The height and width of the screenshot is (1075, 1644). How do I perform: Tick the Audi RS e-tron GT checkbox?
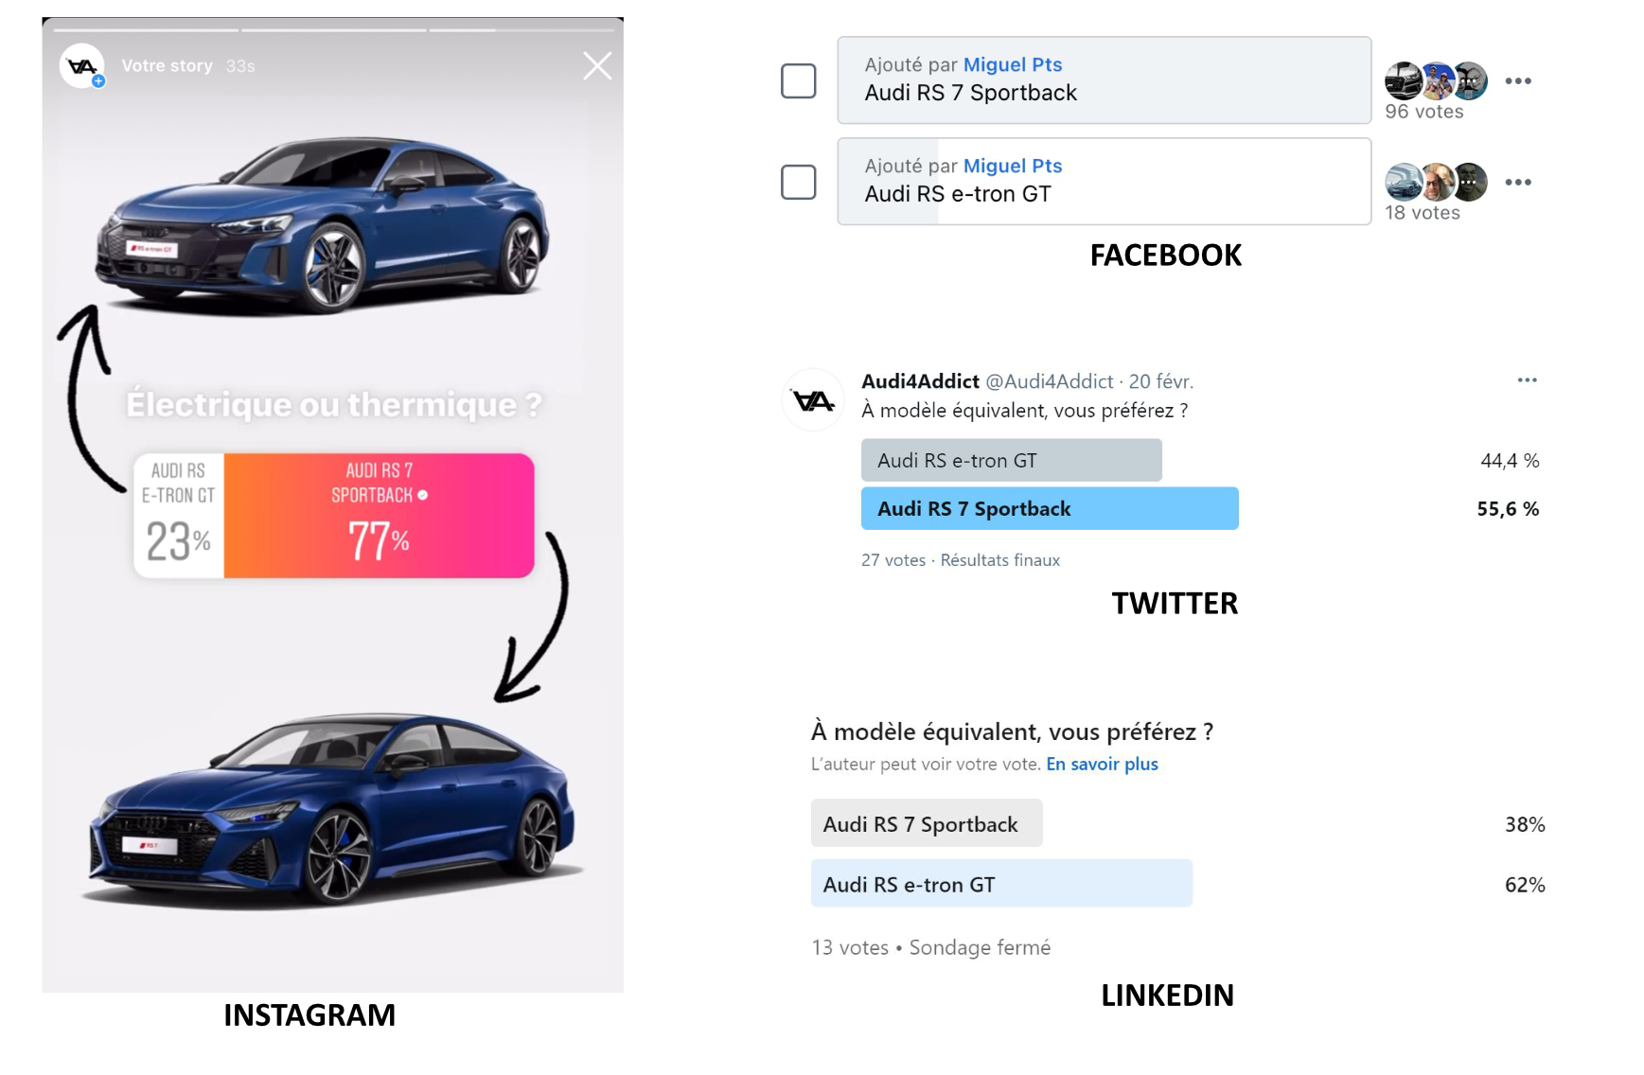pos(799,183)
